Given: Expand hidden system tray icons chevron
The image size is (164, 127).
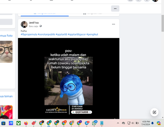Looking at the screenshot, I should click(118, 123).
